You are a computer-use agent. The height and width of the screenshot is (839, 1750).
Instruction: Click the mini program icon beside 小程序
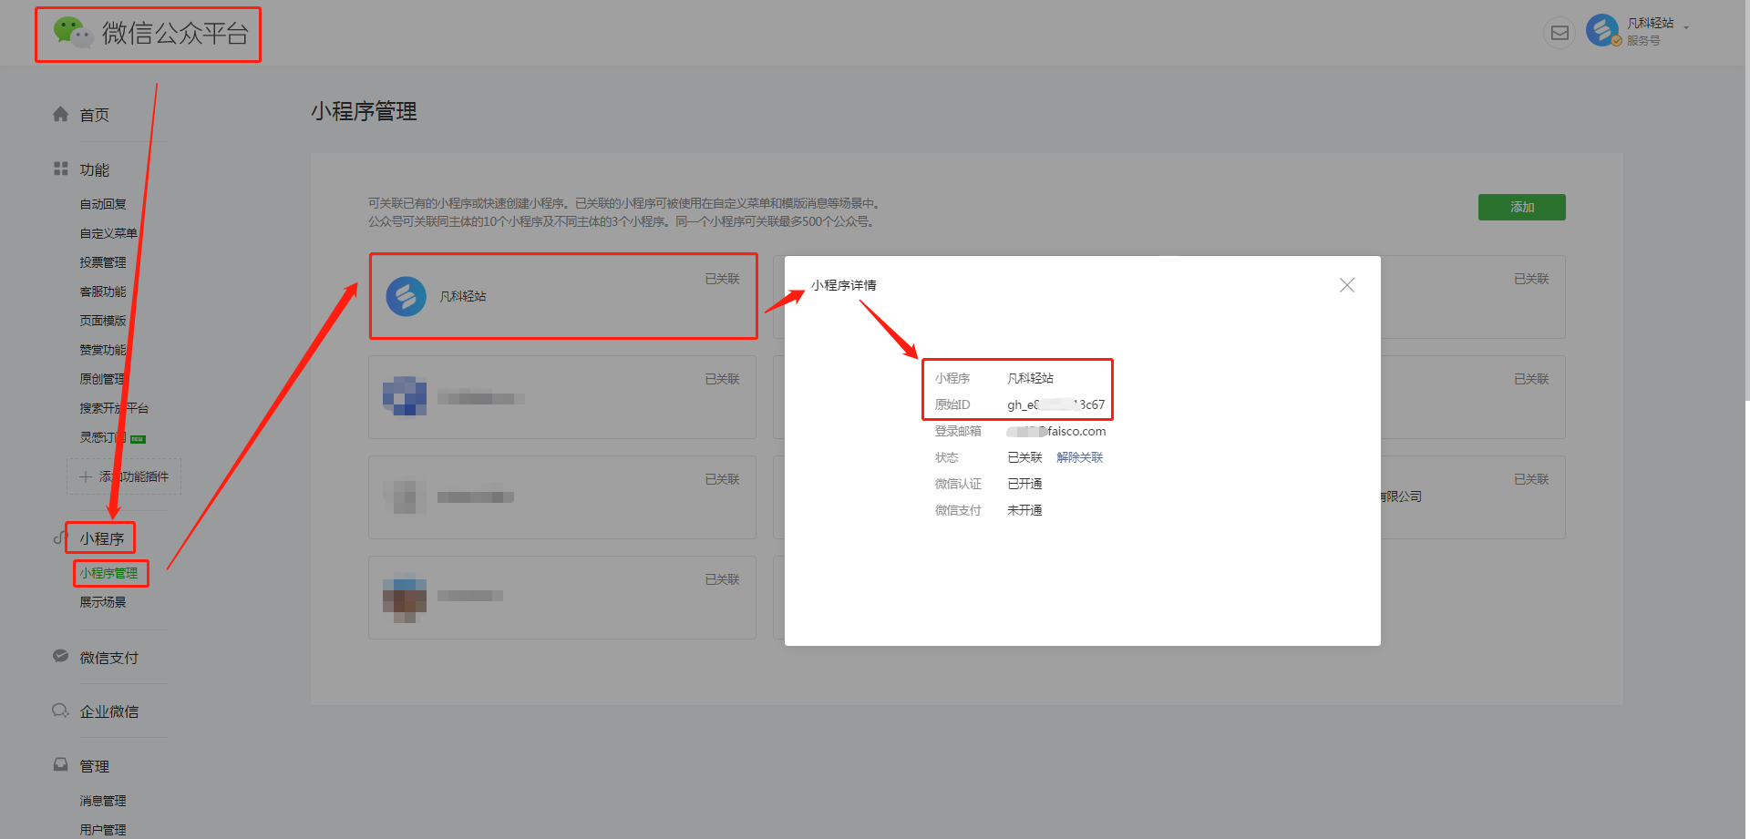click(59, 538)
